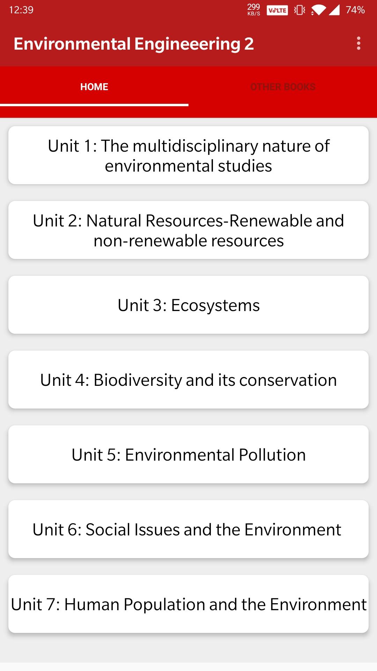
Task: Tap the Environmental Engineeering 2 title
Action: pos(134,44)
